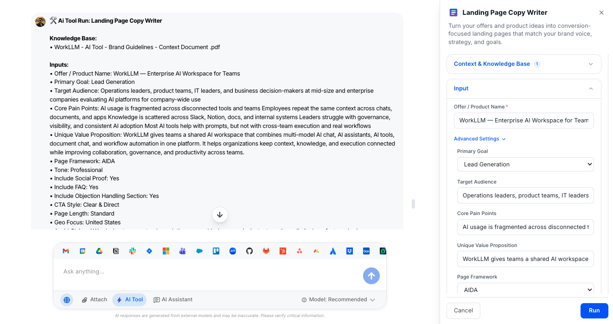Click the Run button
613x324 pixels.
(594, 311)
